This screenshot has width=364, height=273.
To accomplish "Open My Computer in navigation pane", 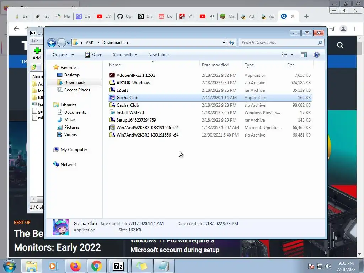I will [70, 150].
